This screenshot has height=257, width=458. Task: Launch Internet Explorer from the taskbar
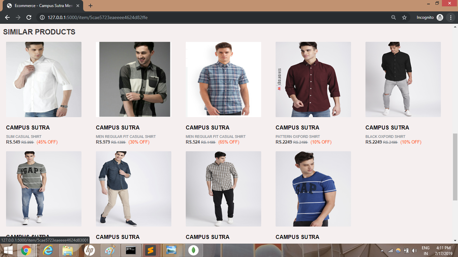point(48,250)
